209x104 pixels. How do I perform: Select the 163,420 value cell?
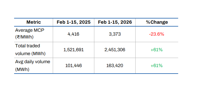tap(115, 66)
